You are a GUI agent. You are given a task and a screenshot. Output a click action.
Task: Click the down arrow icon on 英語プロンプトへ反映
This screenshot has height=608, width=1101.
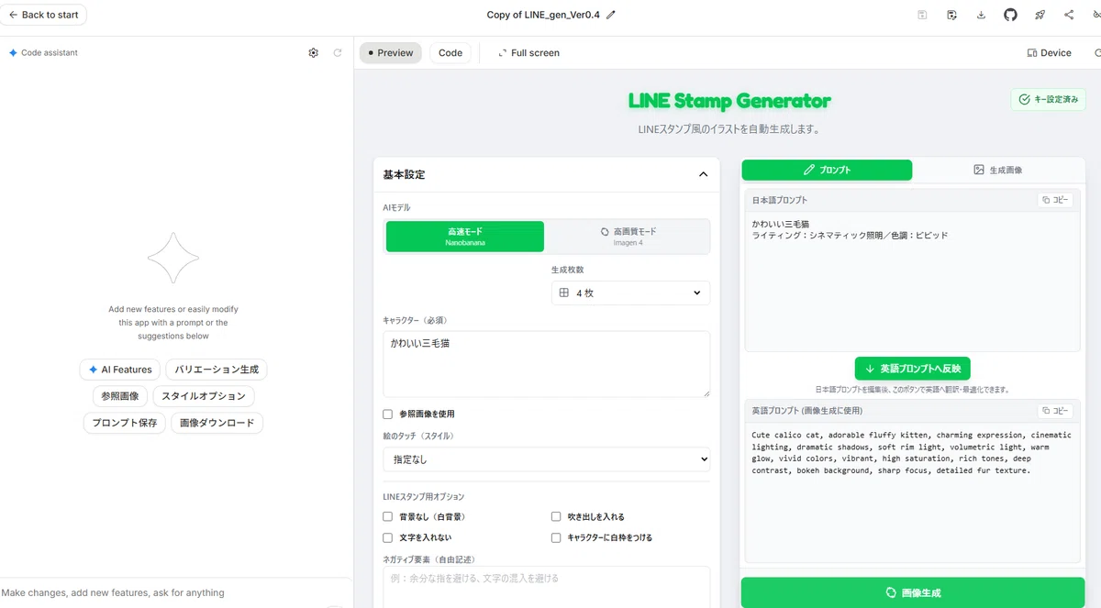point(870,369)
